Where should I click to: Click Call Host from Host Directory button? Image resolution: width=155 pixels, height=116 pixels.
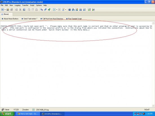52,19
